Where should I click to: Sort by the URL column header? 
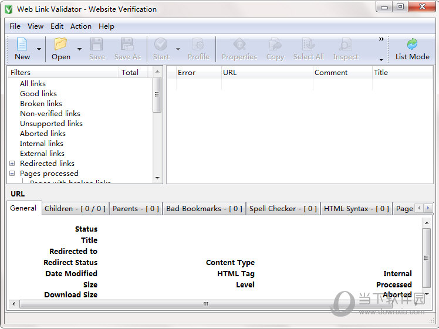coord(267,73)
